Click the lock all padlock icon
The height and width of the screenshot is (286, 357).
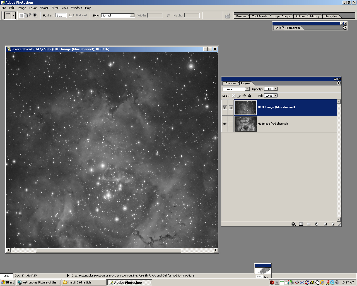tap(250, 96)
